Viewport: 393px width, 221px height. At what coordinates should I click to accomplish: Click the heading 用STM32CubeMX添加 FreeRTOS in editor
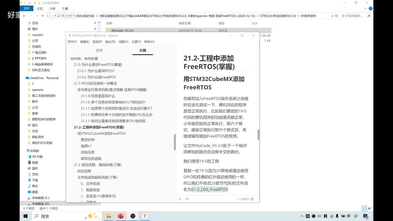[214, 83]
